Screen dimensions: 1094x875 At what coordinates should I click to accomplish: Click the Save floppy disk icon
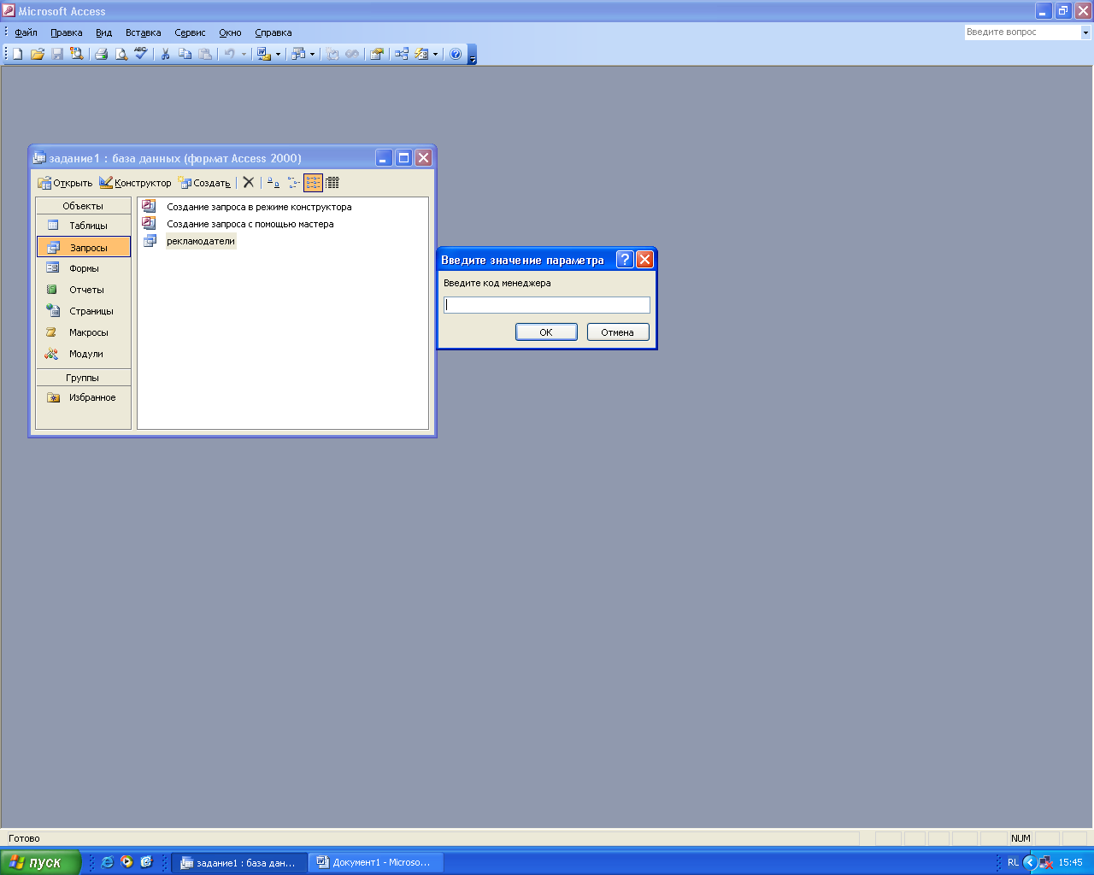pyautogui.click(x=57, y=54)
